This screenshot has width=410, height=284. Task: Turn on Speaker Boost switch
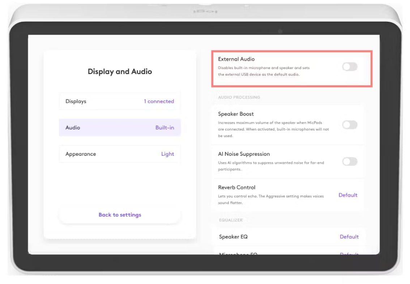pyautogui.click(x=350, y=125)
